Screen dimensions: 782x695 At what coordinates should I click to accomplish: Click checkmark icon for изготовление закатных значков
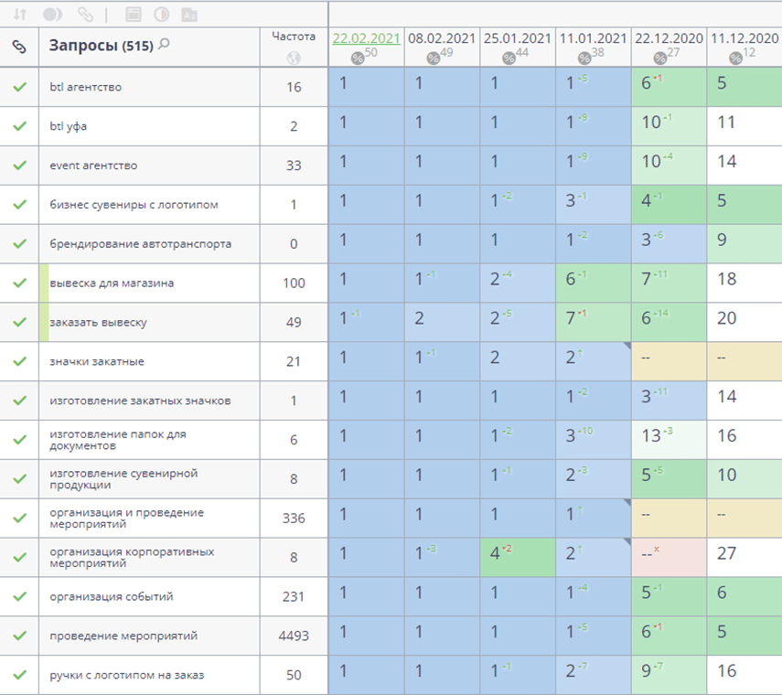pos(19,401)
